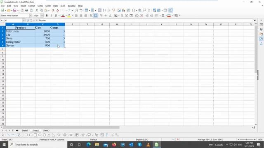Click the Clone Formatting paintbrush icon
Viewport: 264px width, 148px height.
click(53, 10)
